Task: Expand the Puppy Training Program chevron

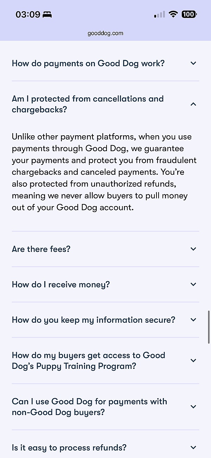Action: (193, 360)
